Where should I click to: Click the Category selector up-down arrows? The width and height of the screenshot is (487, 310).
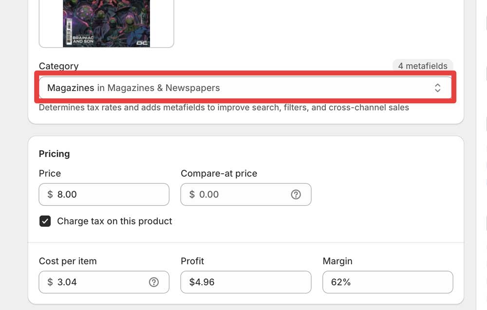pyautogui.click(x=437, y=88)
